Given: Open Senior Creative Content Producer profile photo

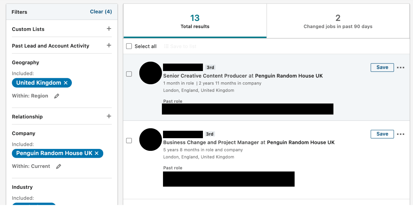Looking at the screenshot, I should [151, 73].
